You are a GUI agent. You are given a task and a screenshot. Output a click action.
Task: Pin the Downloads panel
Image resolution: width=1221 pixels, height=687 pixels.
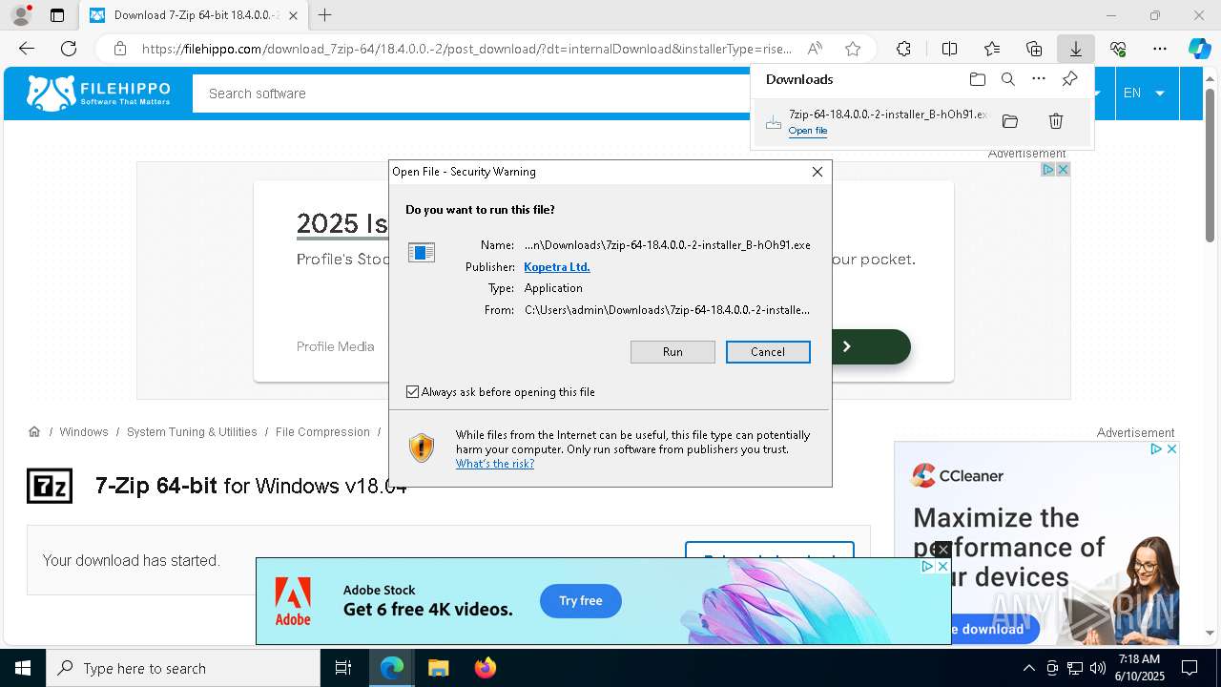[1069, 79]
